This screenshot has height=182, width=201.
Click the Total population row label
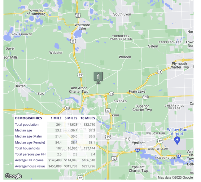27,125
